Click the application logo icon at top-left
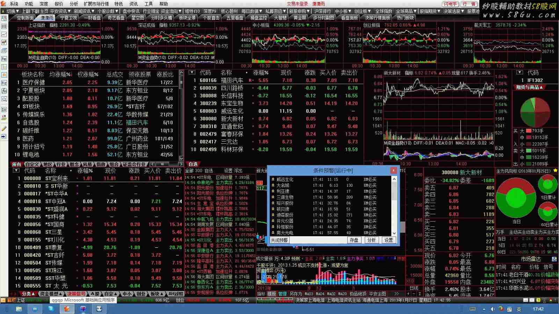559x314 pixels. pyautogui.click(x=3, y=4)
